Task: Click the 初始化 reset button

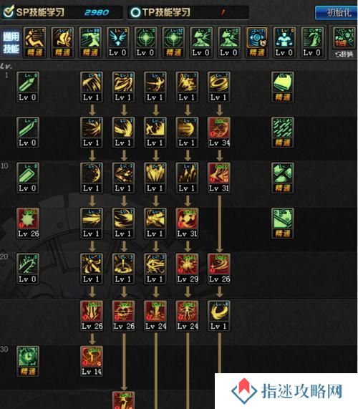Action: point(336,12)
